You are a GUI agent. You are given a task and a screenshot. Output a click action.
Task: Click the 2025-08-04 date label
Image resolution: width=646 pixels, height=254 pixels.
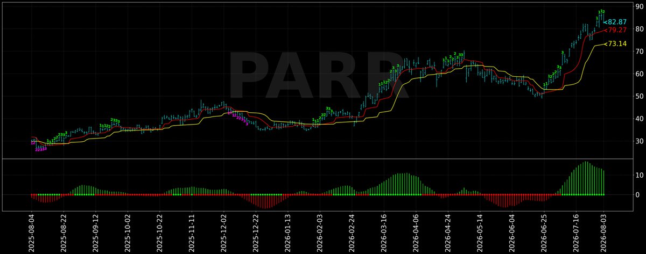click(x=31, y=233)
